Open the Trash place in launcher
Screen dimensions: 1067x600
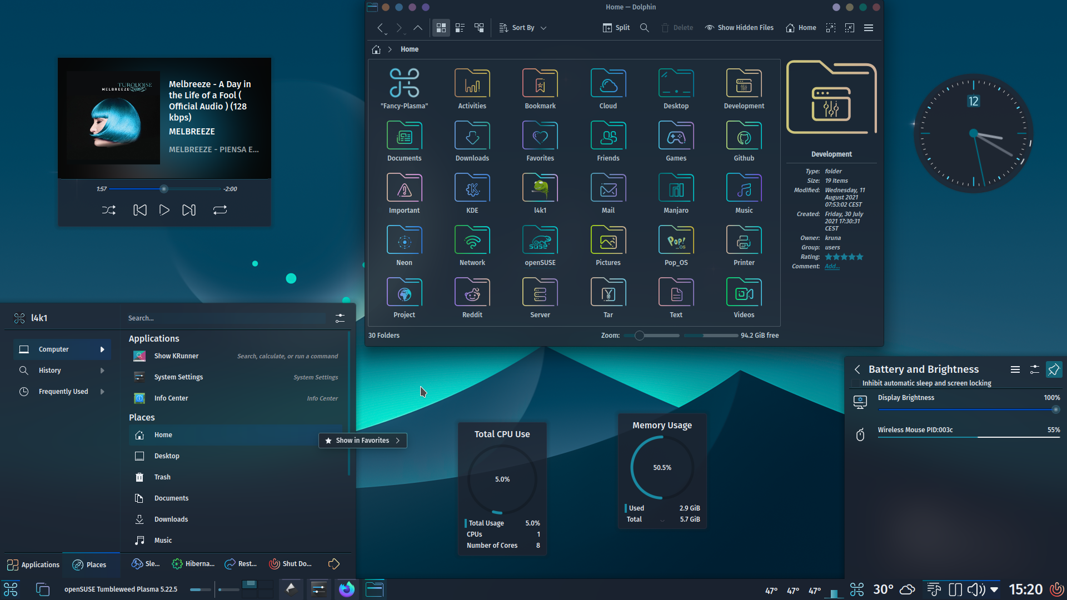click(x=236, y=477)
